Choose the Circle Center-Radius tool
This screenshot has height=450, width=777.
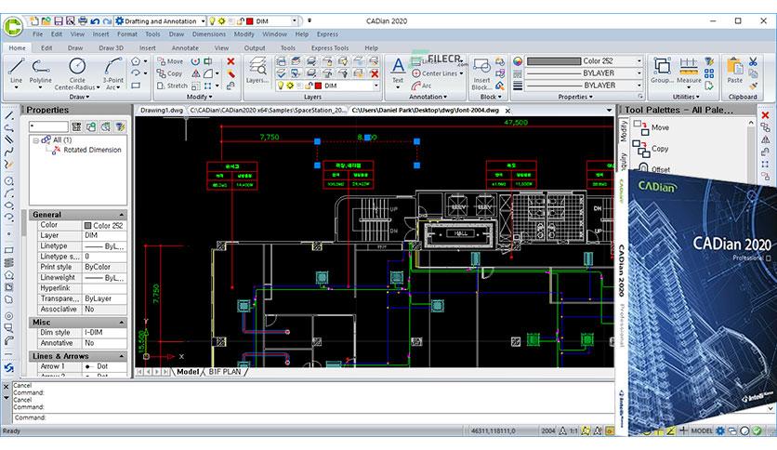click(77, 73)
